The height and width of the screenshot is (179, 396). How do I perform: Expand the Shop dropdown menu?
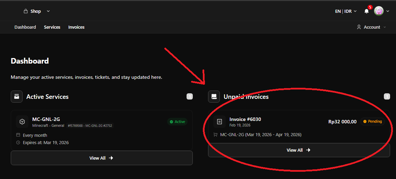coord(48,11)
